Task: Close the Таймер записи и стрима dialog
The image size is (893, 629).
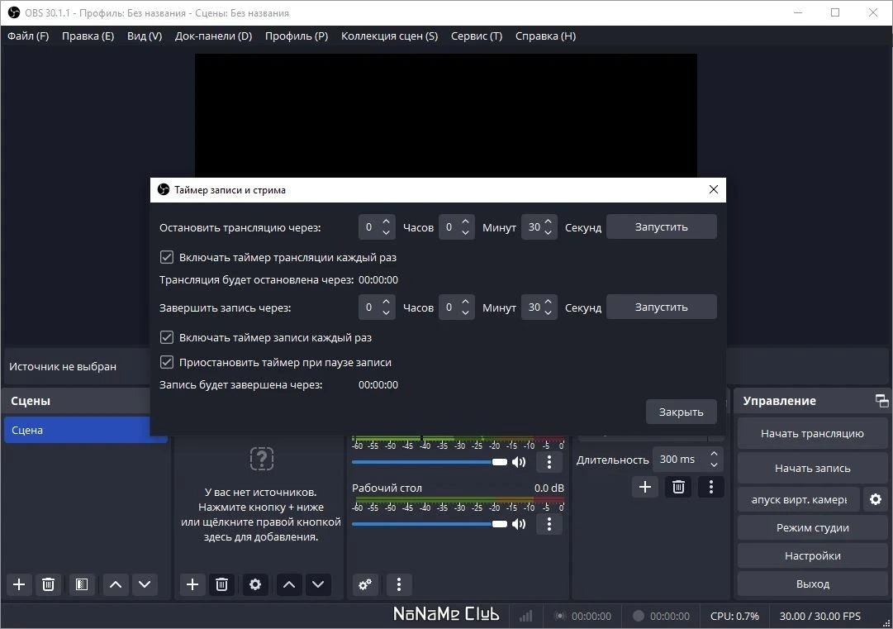Action: pyautogui.click(x=714, y=190)
